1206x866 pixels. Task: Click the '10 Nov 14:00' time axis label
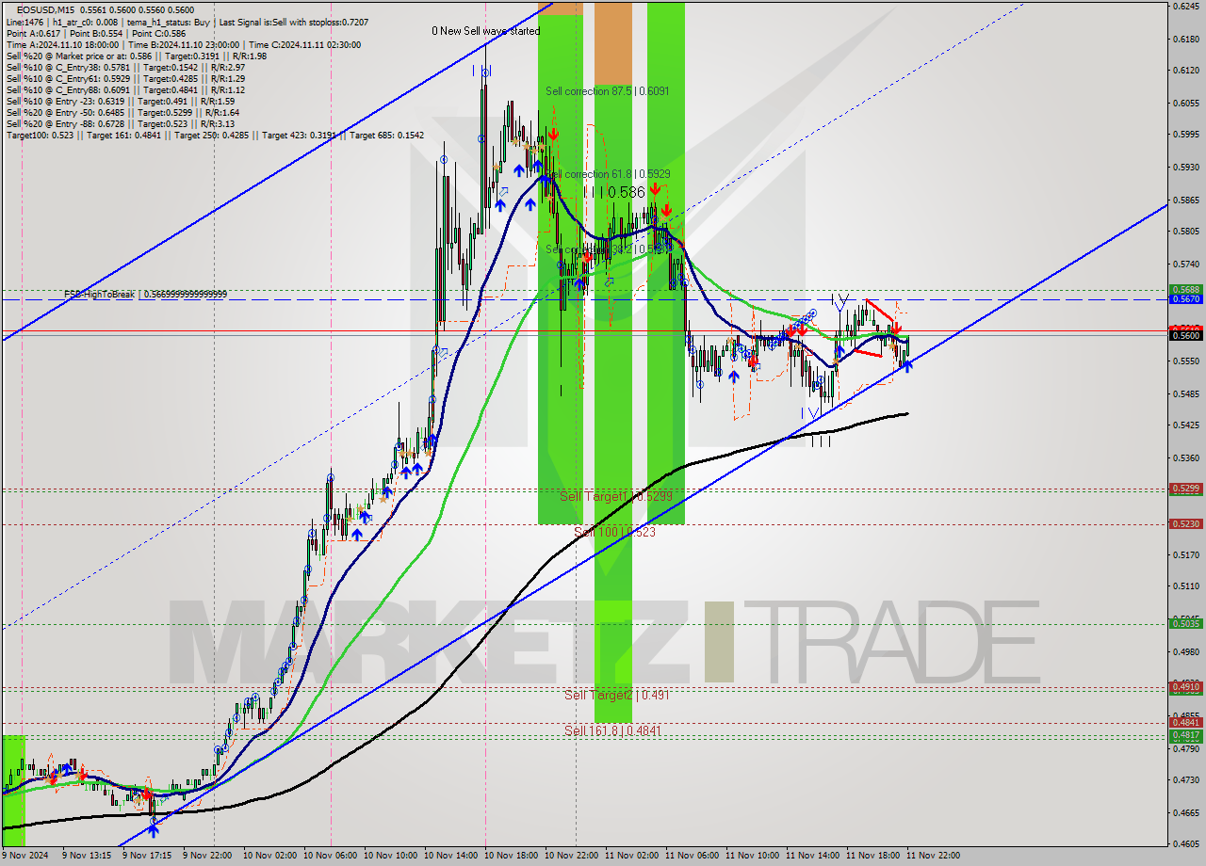point(451,856)
